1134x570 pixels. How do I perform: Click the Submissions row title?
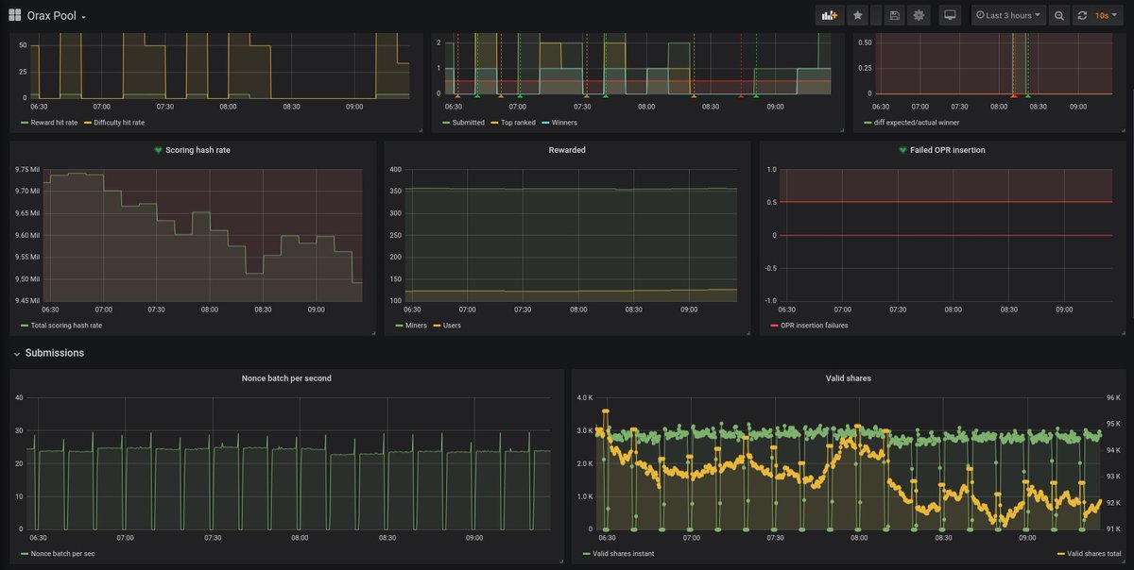tap(55, 353)
